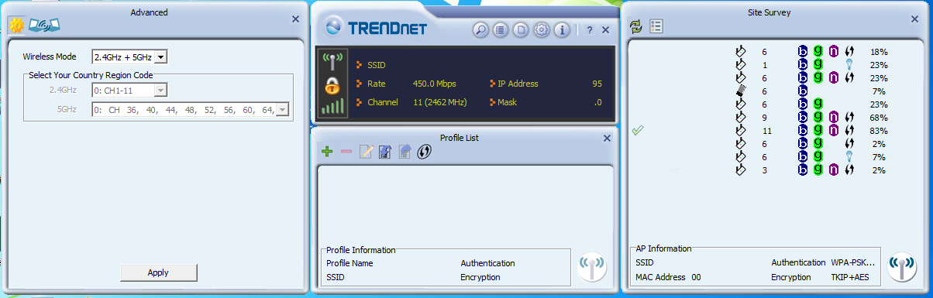This screenshot has height=298, width=933.
Task: Start WPS with the circular arrows icon in Profile List
Action: 424,152
